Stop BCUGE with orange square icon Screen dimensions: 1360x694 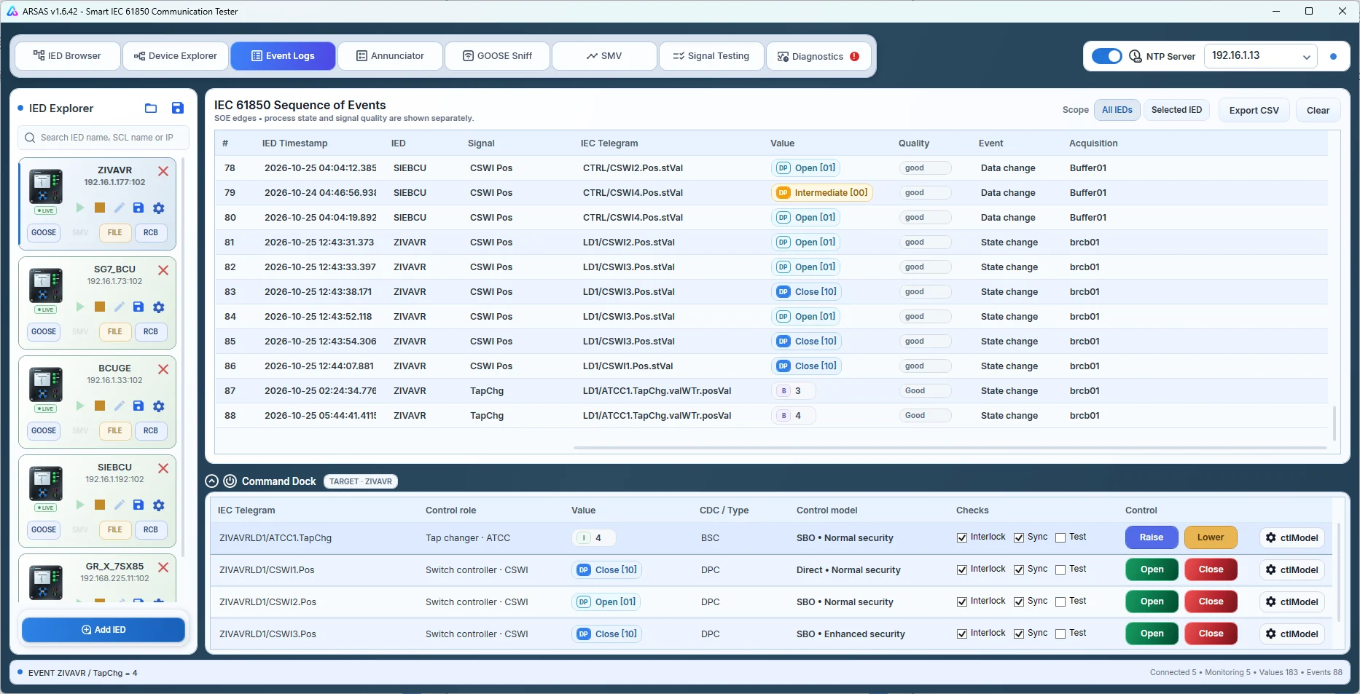[x=100, y=406]
